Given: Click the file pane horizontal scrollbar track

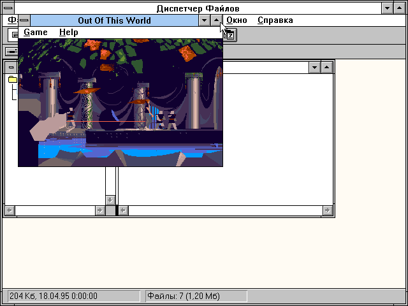Looking at the screenshot, I should (226, 210).
